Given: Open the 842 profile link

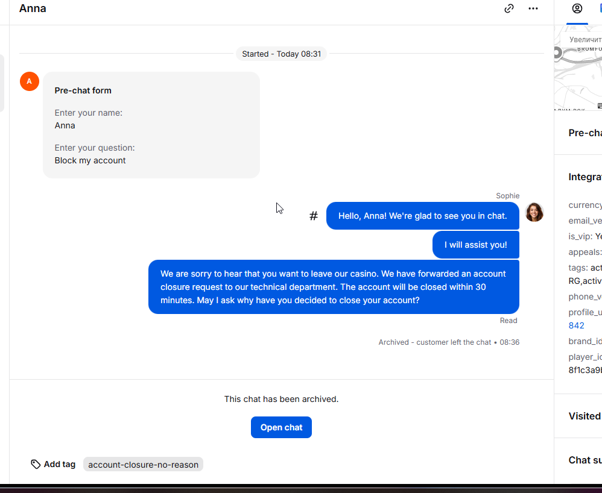Looking at the screenshot, I should click(576, 325).
